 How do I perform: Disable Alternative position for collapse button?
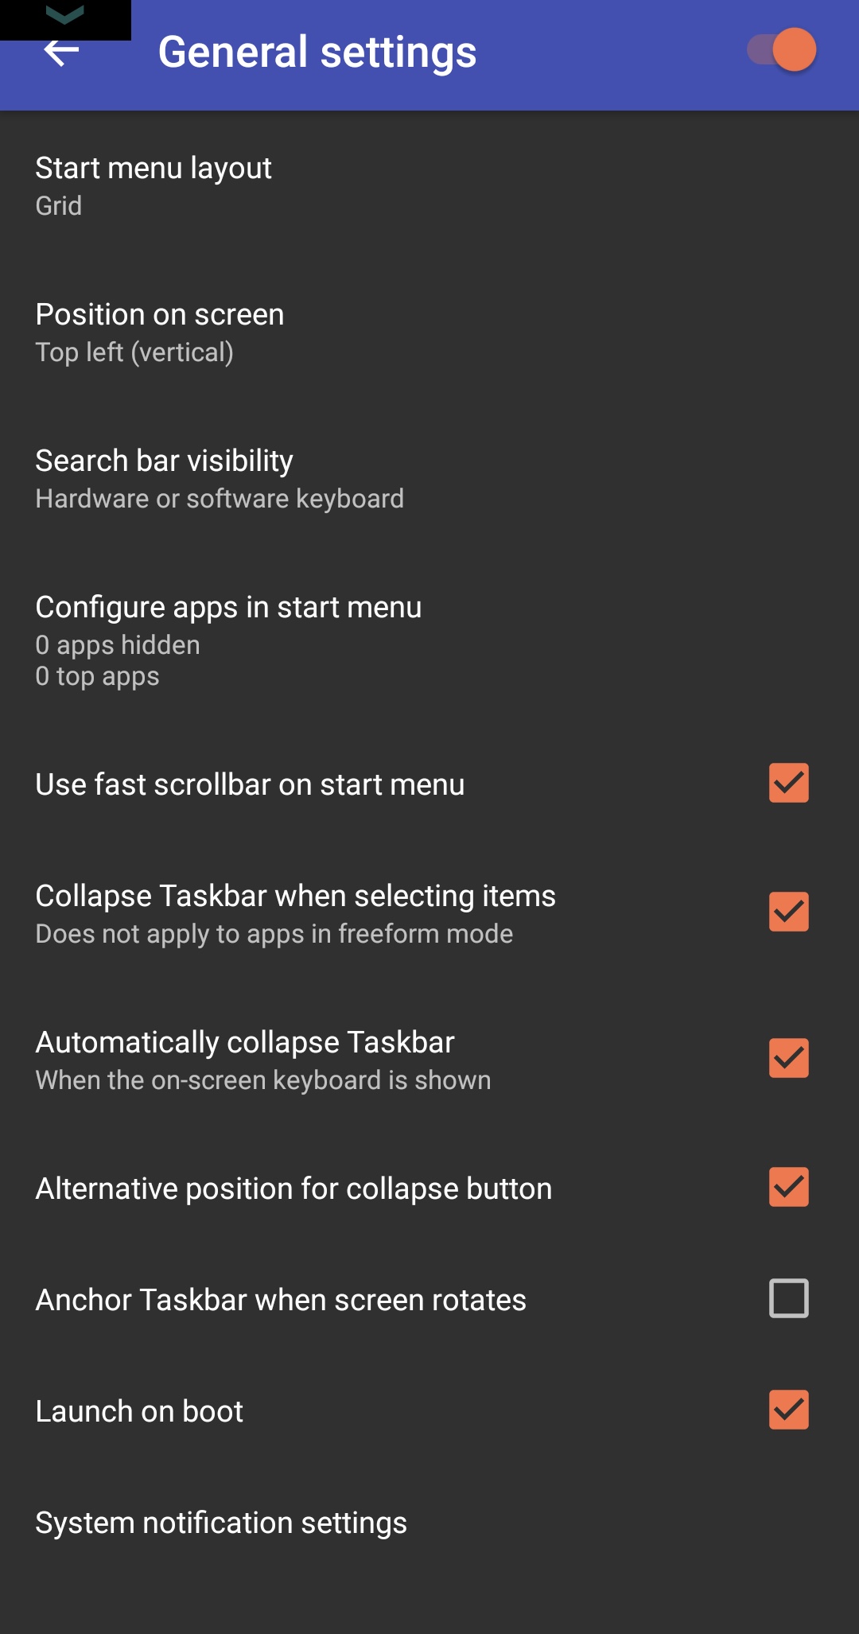coord(788,1187)
